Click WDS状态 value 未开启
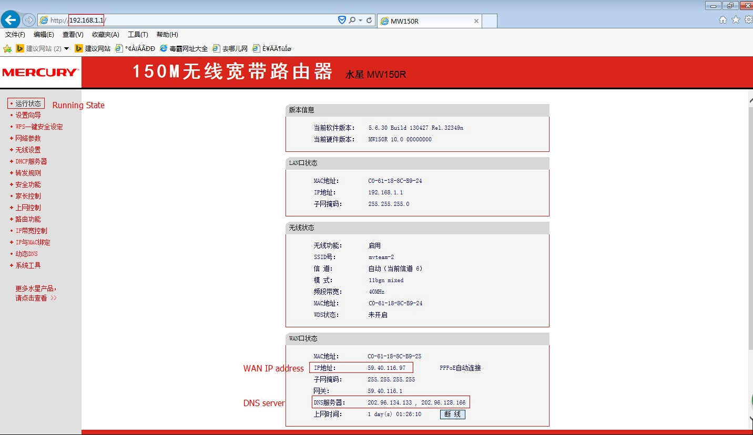 (378, 315)
